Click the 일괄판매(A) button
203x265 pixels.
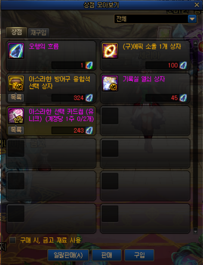click(68, 255)
